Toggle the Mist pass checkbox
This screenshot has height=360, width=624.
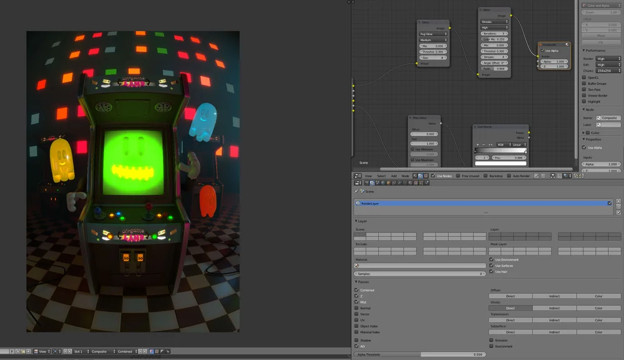(356, 302)
